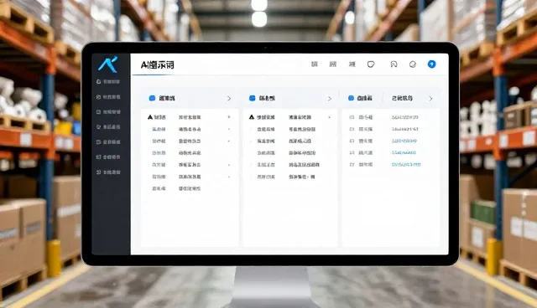Expand the chevron on the two-label card header
The width and height of the screenshot is (537, 308).
[430, 98]
